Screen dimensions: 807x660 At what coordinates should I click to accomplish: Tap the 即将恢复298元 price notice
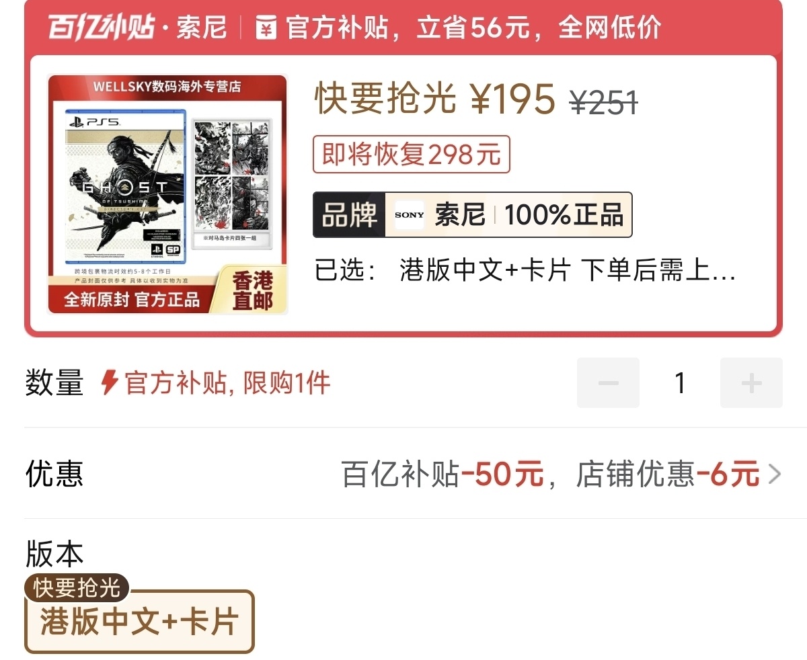(412, 155)
